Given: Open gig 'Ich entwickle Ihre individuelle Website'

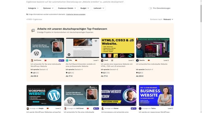Looking at the screenshot, I should click(x=151, y=64).
